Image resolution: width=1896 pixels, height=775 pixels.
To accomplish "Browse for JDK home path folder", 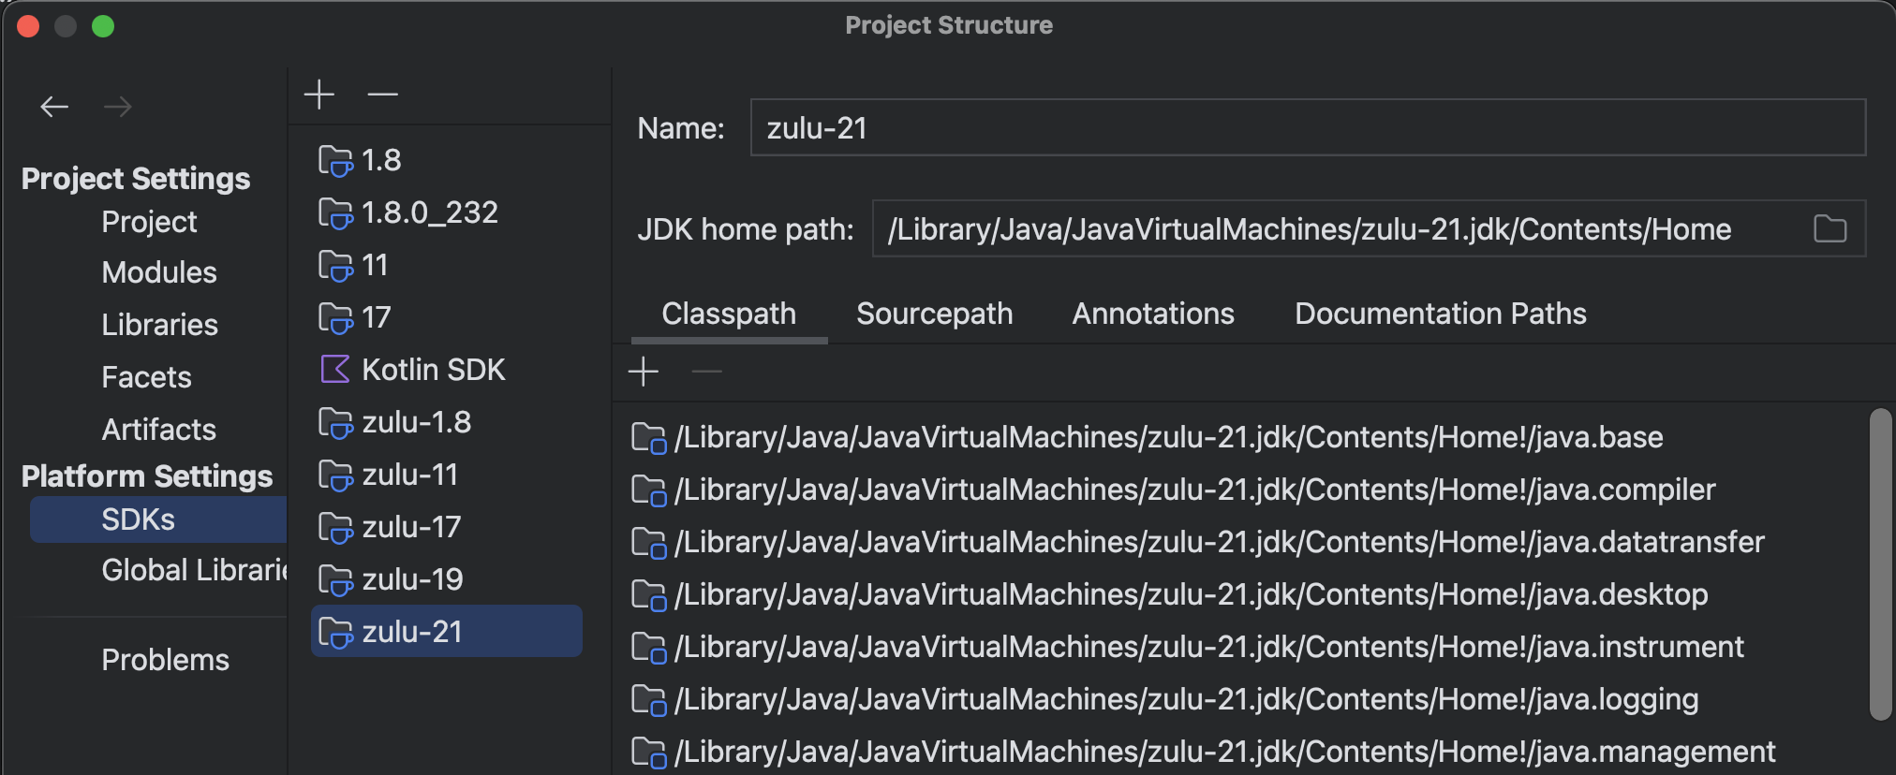I will 1829,228.
